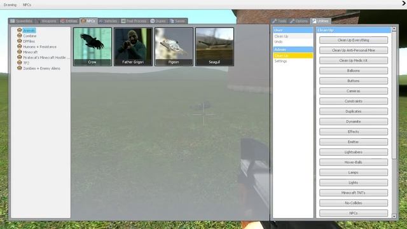This screenshot has height=229, width=407.
Task: Click the Lightsabers cleanup button
Action: pyautogui.click(x=354, y=152)
